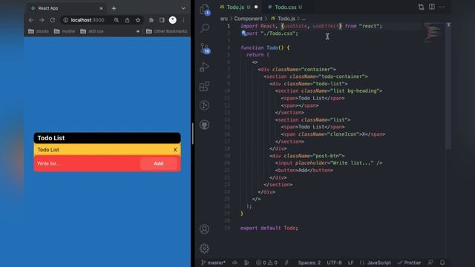Screen dimensions: 475x267
Task: Open the mySite bookmark folder
Action: pyautogui.click(x=65, y=31)
